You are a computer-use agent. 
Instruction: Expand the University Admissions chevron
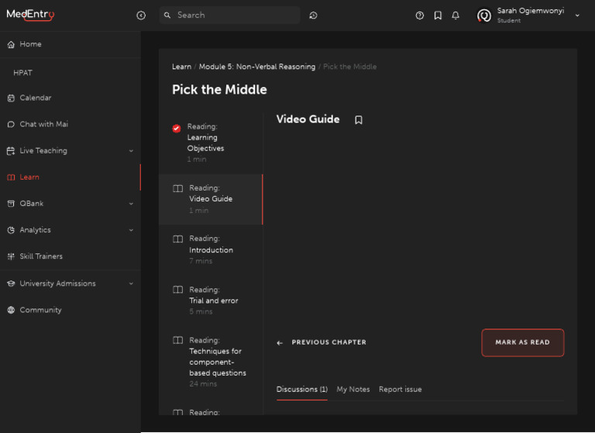point(131,284)
